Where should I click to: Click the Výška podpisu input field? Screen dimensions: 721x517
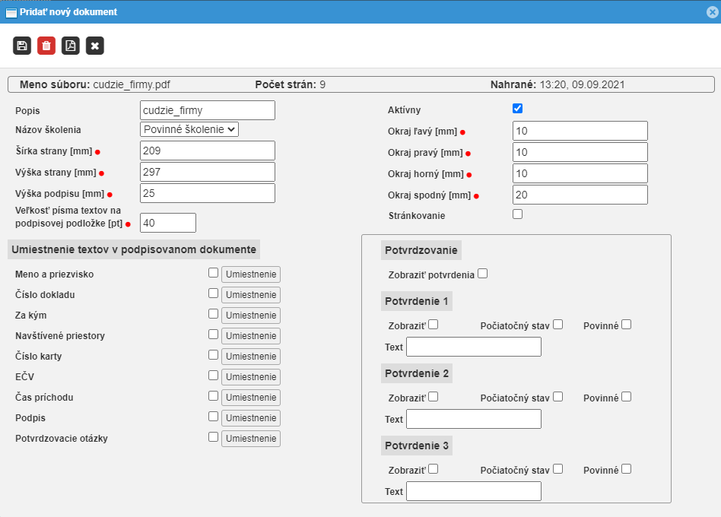[208, 193]
